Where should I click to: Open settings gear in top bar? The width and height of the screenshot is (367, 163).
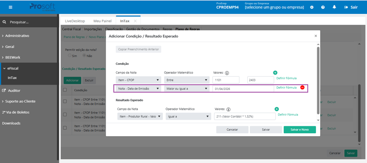coord(312,7)
